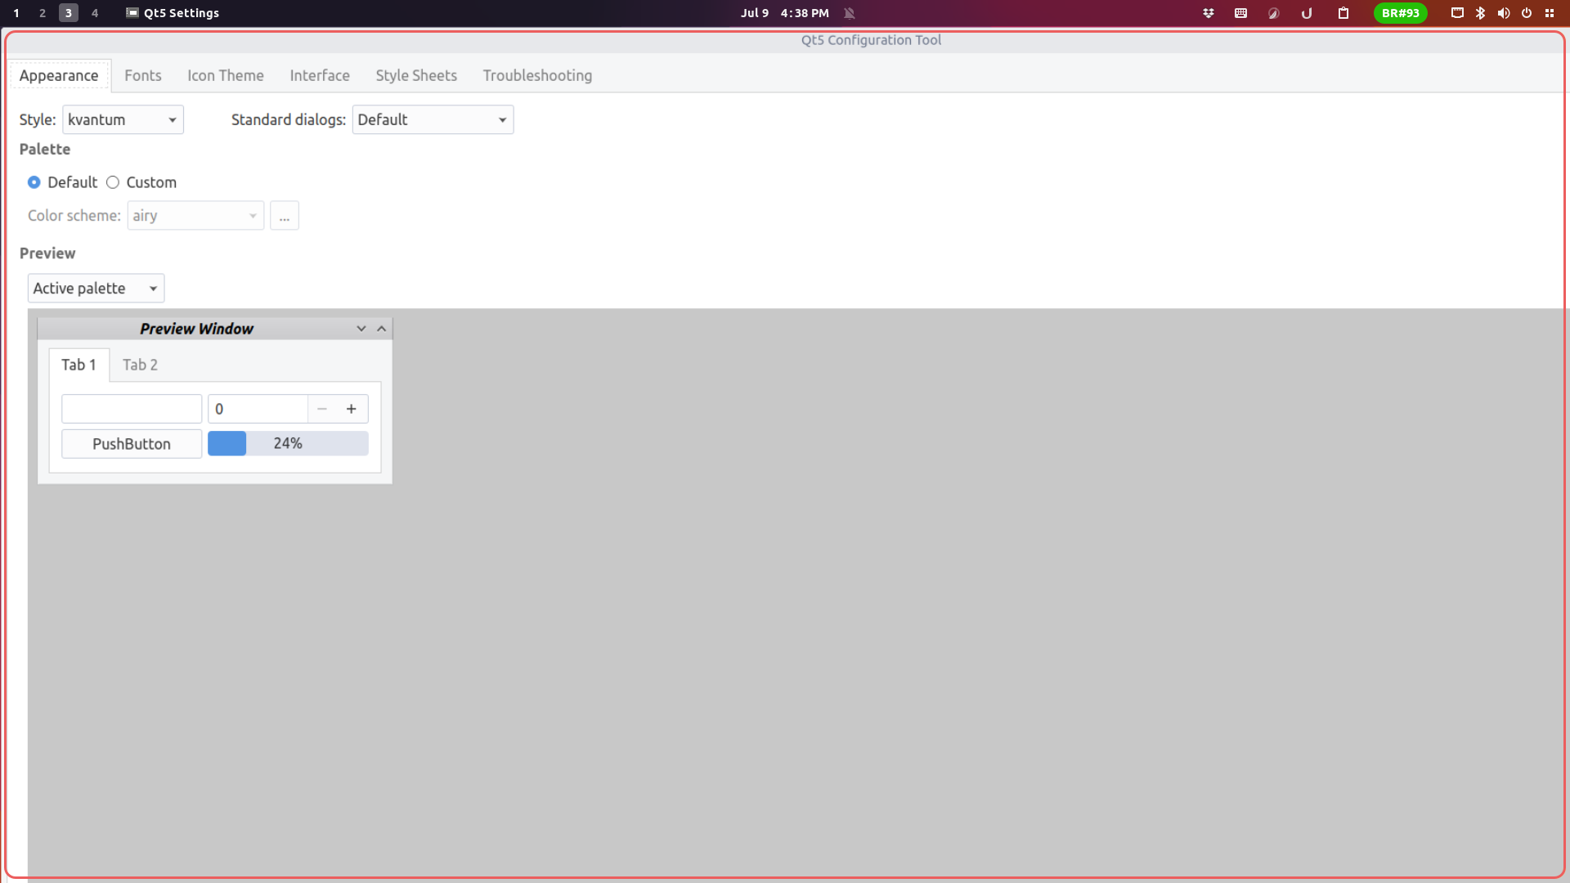Viewport: 1570px width, 883px height.
Task: Open the Standard dialogs dropdown
Action: 433,119
